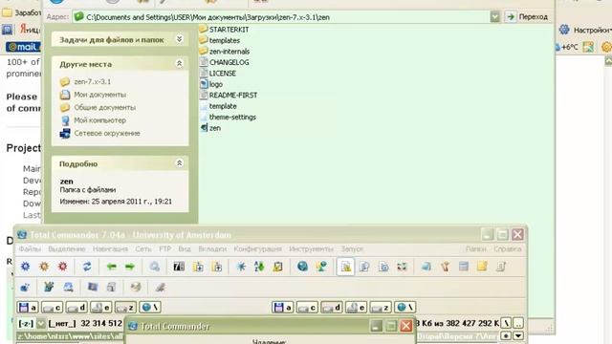Select the zen-internals folder
Screen dimensions: 612x344
(225, 51)
